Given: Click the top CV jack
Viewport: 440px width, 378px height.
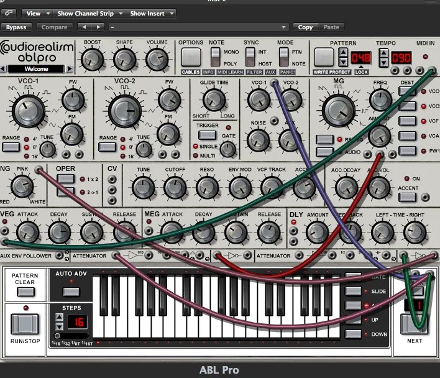Looking at the screenshot, I should click(x=112, y=179).
